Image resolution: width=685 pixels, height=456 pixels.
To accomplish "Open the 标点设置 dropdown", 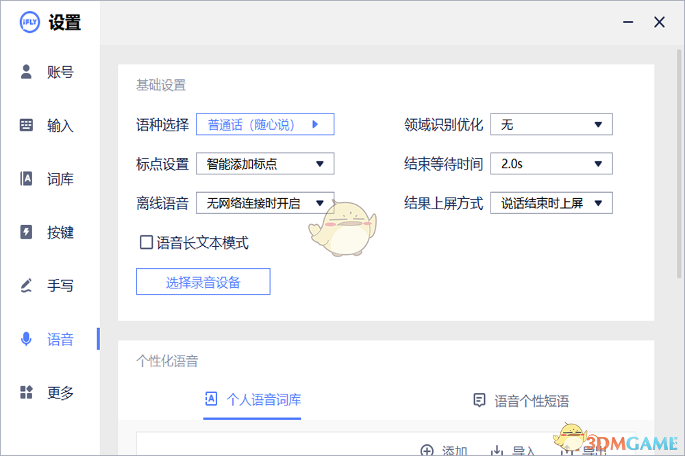I will click(x=265, y=164).
